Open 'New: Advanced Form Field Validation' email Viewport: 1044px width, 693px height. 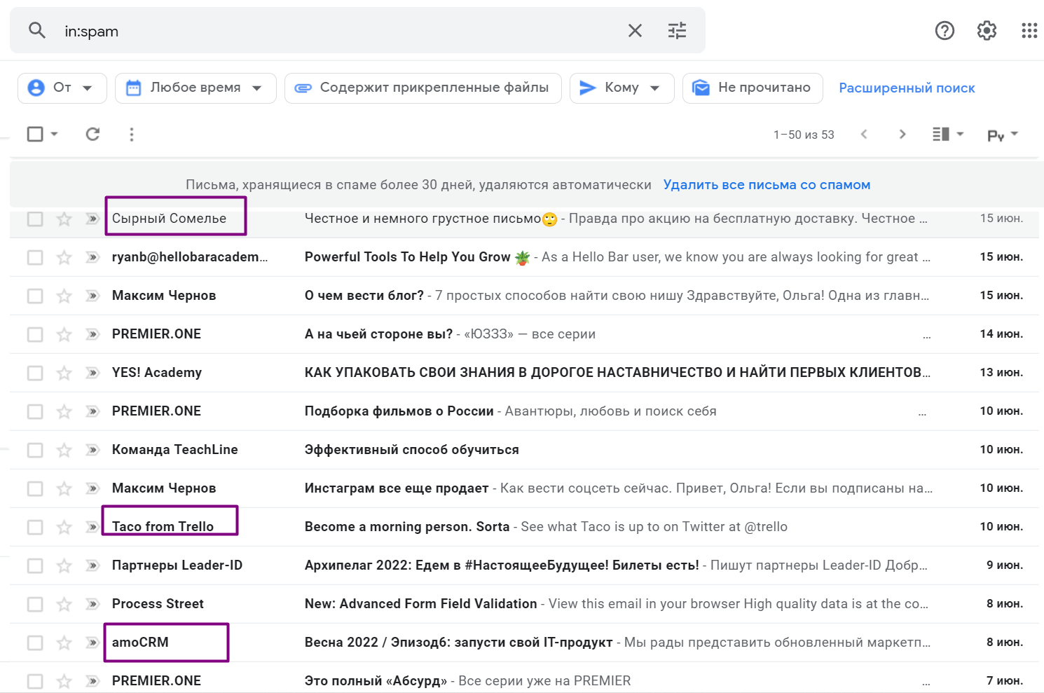click(420, 604)
